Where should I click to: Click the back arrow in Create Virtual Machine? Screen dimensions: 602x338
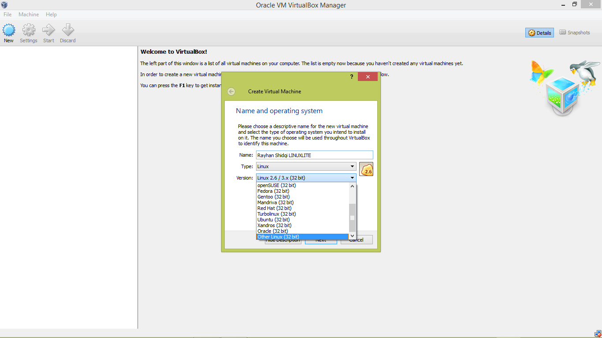(x=231, y=92)
